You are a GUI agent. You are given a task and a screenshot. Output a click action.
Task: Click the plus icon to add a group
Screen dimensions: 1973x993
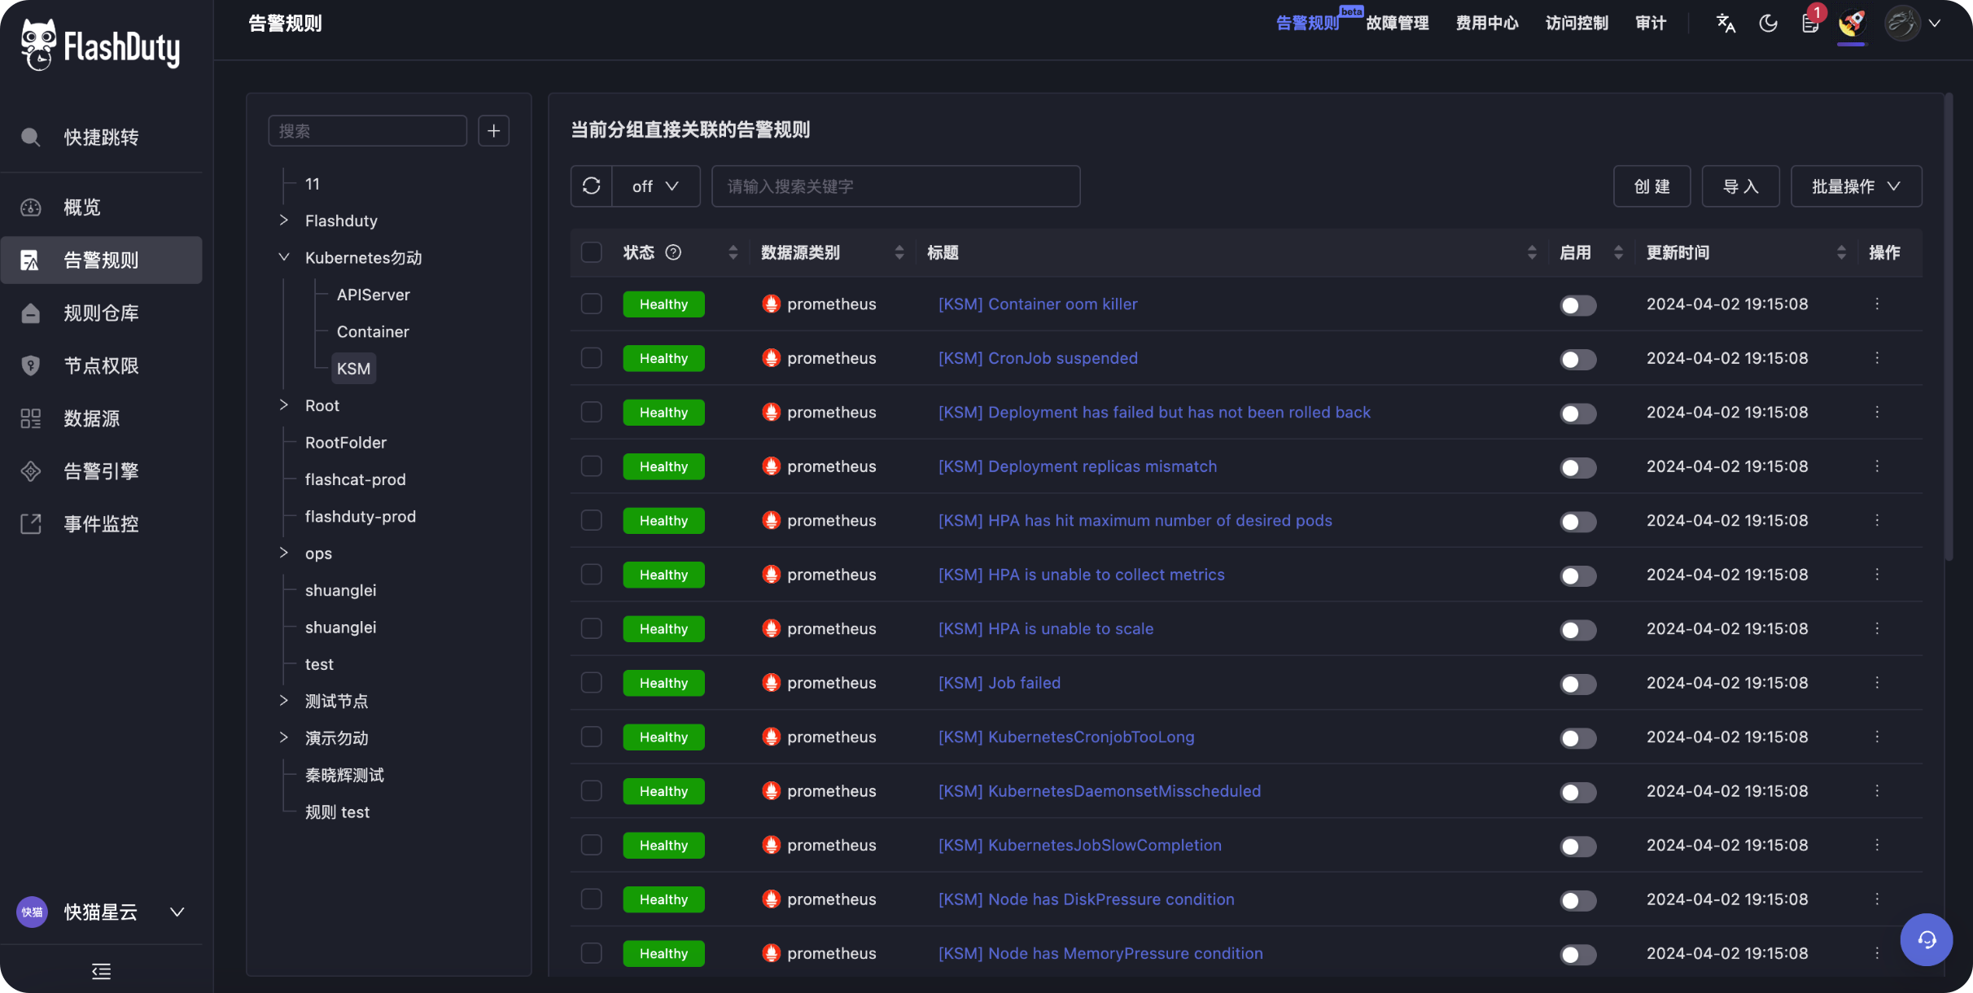click(x=493, y=131)
